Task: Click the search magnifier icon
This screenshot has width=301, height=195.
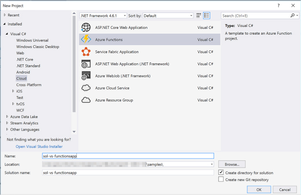Action: pos(292,15)
